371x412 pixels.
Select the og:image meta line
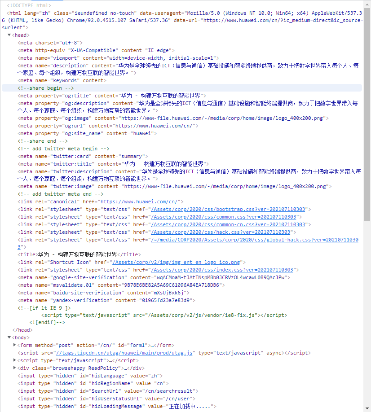click(173, 118)
